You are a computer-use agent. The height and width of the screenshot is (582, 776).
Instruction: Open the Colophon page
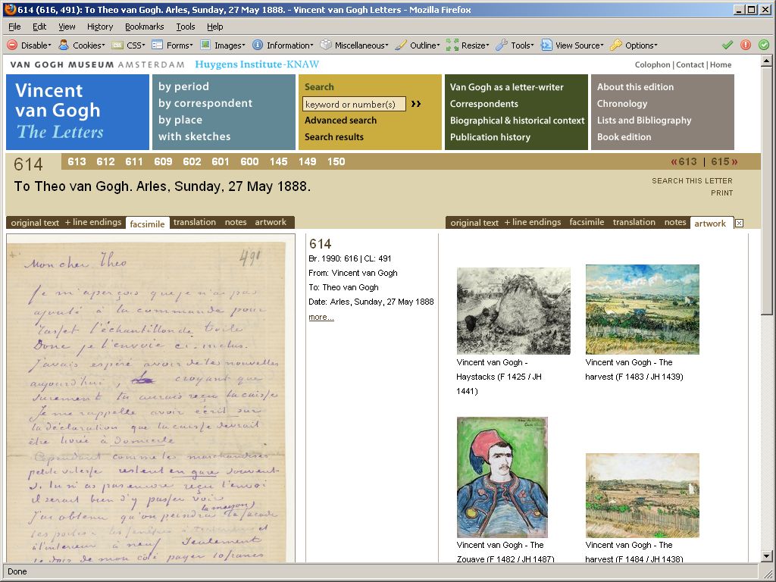point(652,65)
